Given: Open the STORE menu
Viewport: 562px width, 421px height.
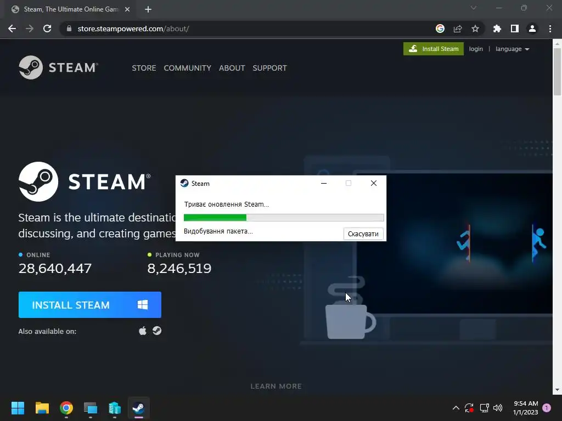Looking at the screenshot, I should [144, 68].
